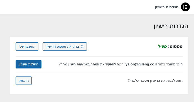Click the הינך מחובר בתור text
194x102 pixels.
(x=170, y=64)
